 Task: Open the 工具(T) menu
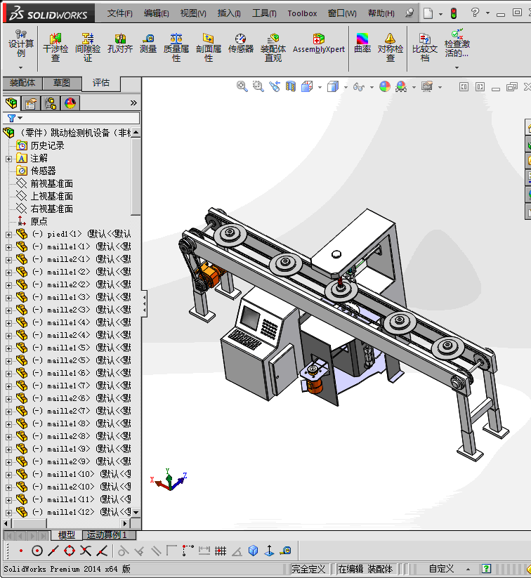[264, 13]
